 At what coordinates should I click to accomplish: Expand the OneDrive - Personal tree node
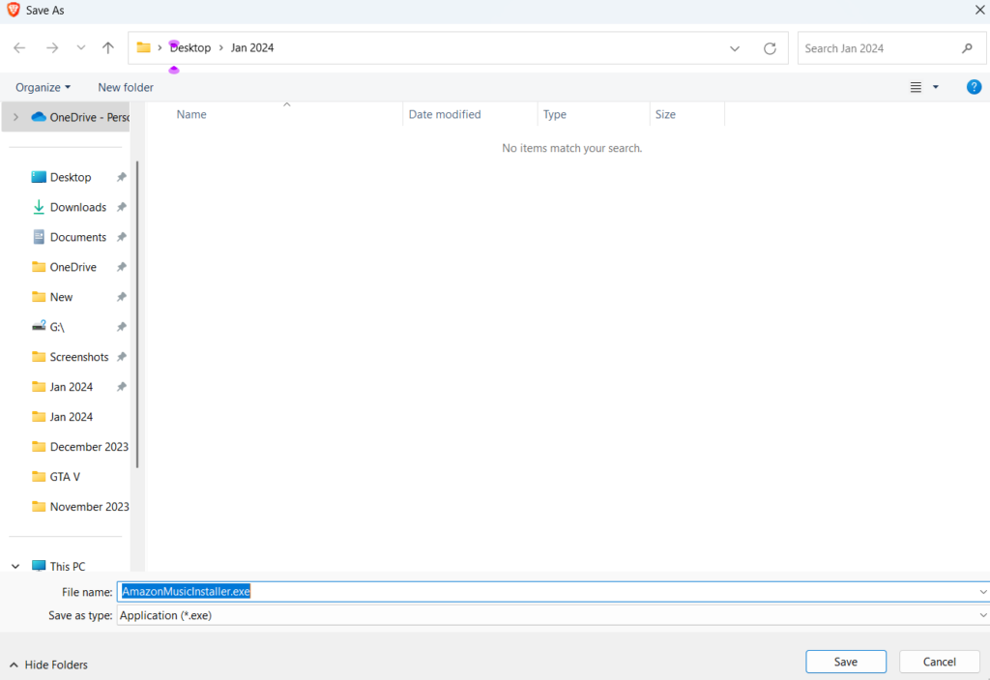pos(15,117)
